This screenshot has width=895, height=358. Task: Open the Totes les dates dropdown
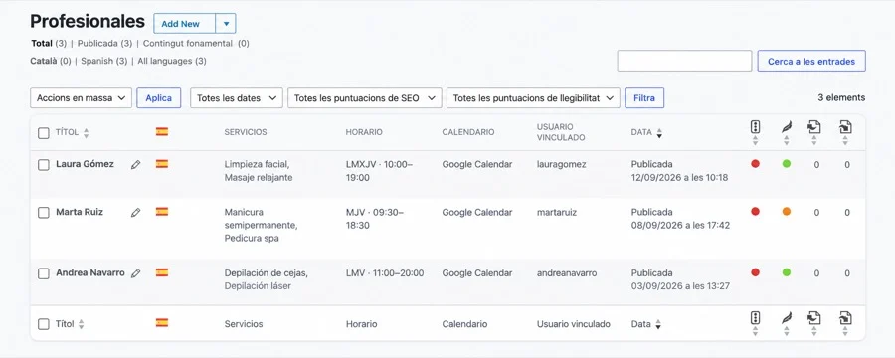(x=237, y=98)
